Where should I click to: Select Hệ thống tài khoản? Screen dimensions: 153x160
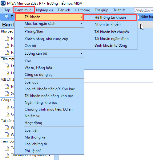click(111, 18)
